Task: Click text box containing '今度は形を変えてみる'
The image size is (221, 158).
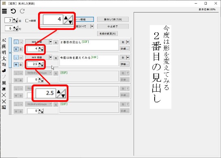Action: pos(89,61)
